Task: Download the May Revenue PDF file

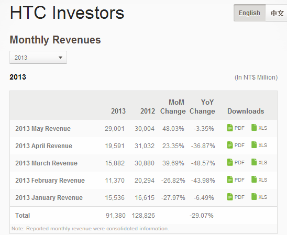Action: tap(236, 128)
